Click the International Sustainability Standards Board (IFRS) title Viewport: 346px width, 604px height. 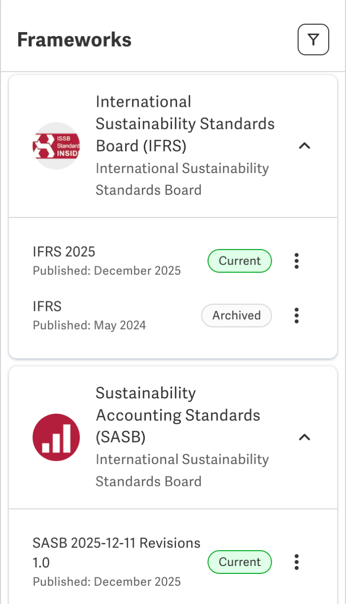[185, 124]
